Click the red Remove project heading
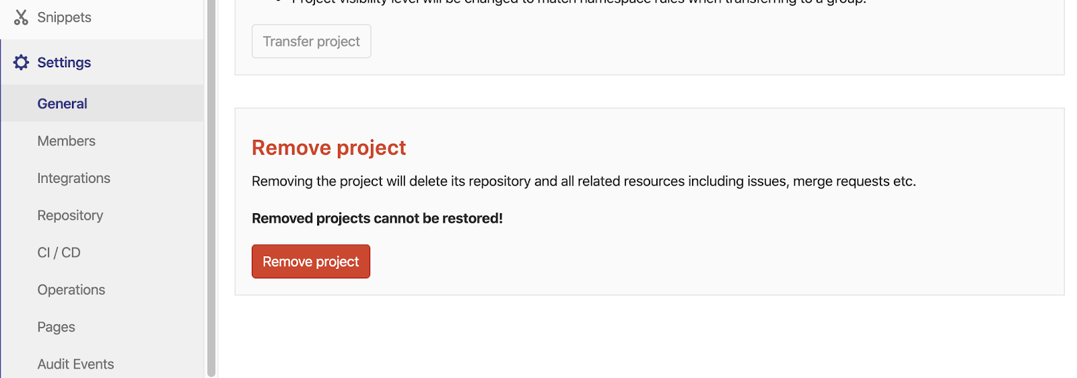 pos(328,148)
